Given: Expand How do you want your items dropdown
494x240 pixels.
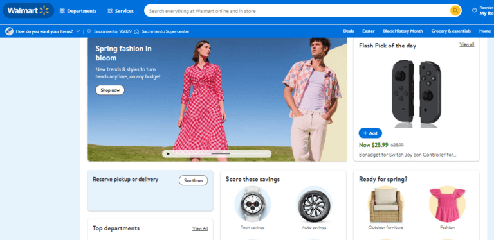Looking at the screenshot, I should click(x=78, y=31).
